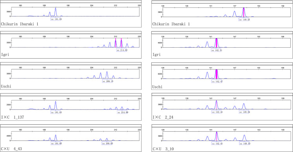Click the 'sz 149.33' label in C×U 3_10 panel
293x152 pixels.
pyautogui.click(x=245, y=144)
